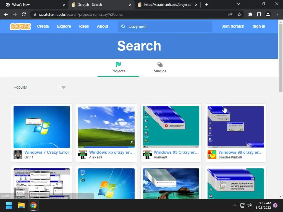The height and width of the screenshot is (212, 283).
Task: Select the Projects tab
Action: pyautogui.click(x=118, y=68)
